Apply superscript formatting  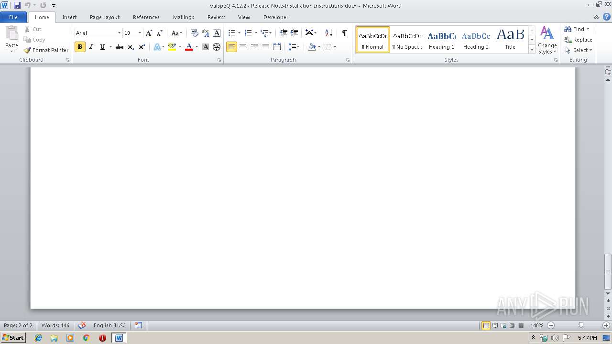[142, 47]
